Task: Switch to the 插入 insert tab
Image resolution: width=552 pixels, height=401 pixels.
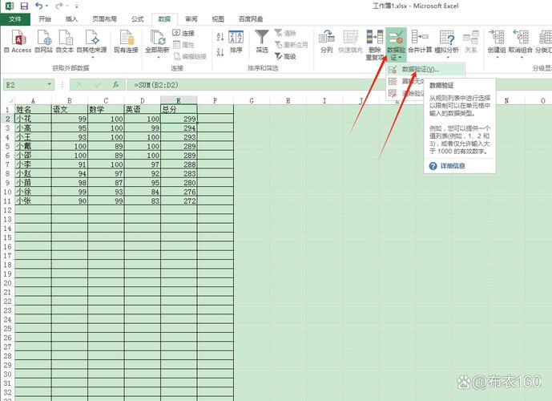Action: 71,19
